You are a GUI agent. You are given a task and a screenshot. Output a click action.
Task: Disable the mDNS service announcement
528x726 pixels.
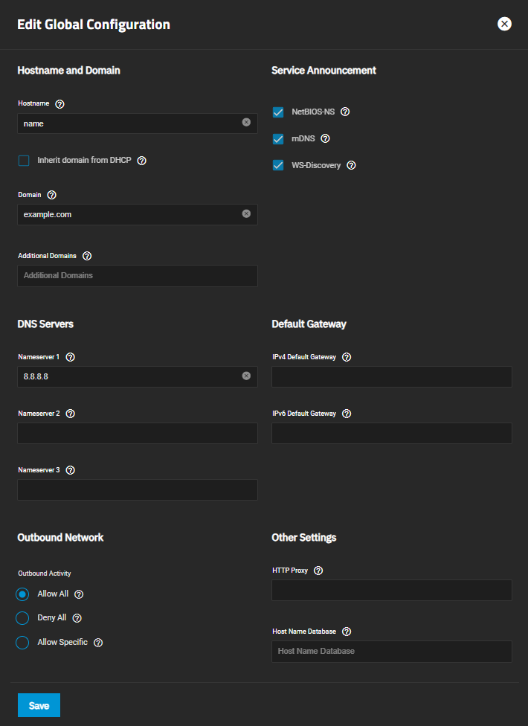click(x=278, y=139)
